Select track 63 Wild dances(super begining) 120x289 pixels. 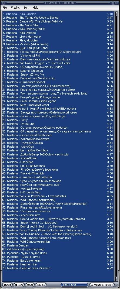[x=58, y=249]
